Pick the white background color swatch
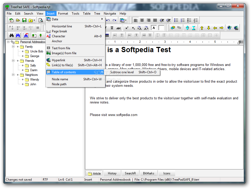 [161, 28]
